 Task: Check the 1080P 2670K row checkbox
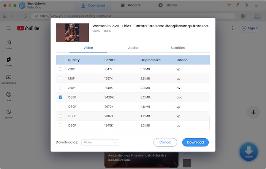tap(60, 106)
